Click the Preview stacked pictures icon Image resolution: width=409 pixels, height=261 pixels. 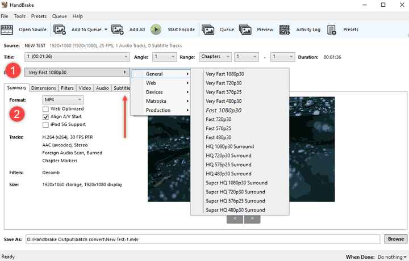click(x=245, y=30)
